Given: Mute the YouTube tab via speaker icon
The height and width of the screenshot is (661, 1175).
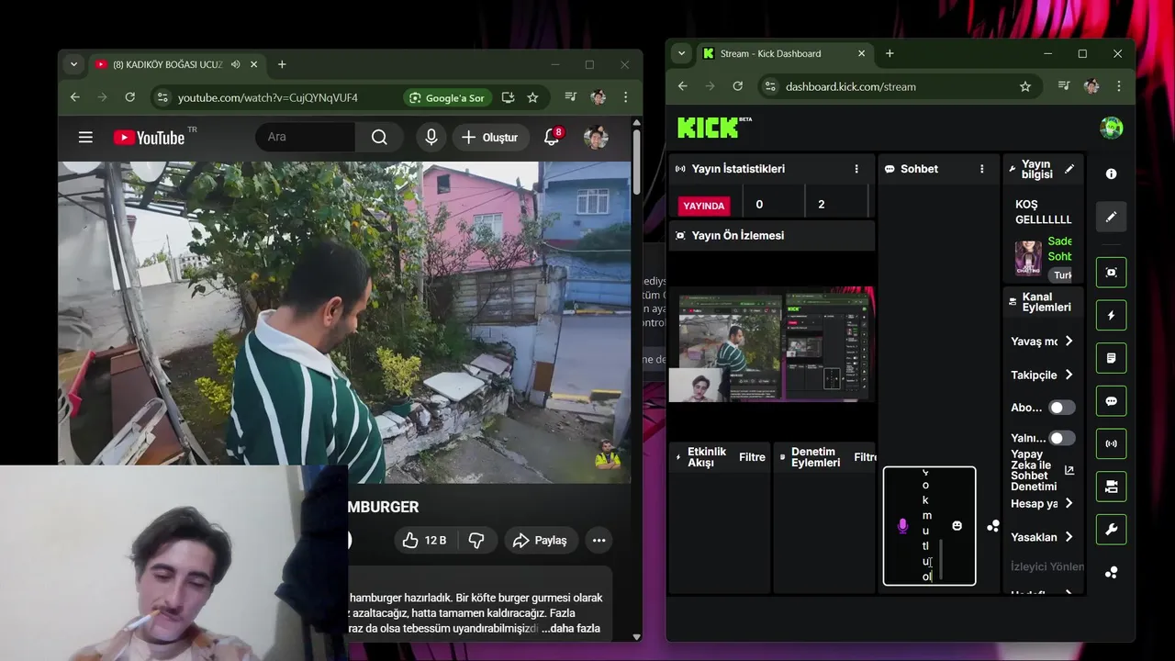Looking at the screenshot, I should pos(236,64).
